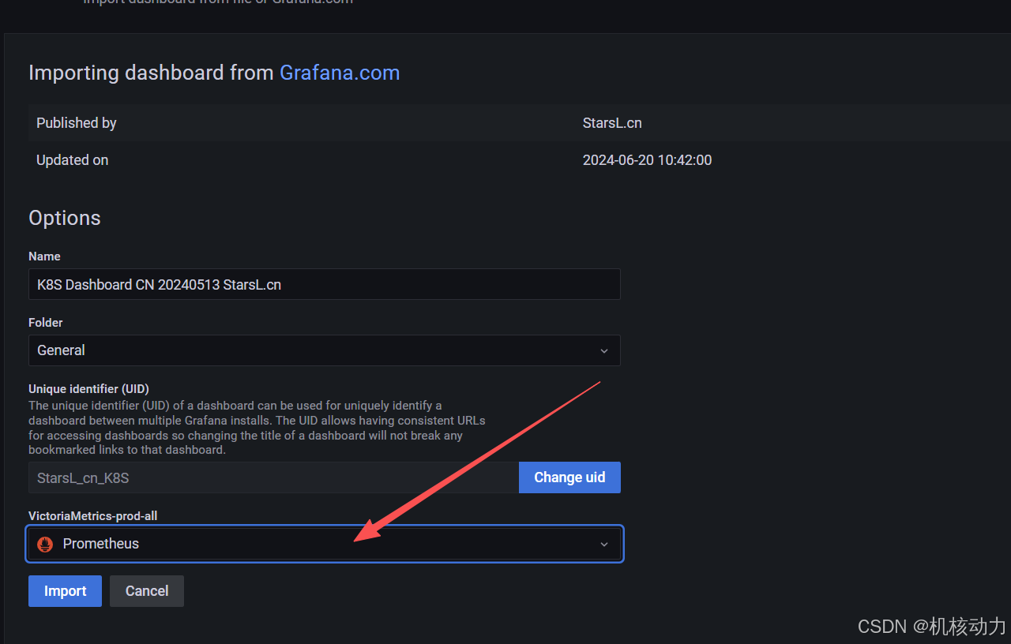This screenshot has height=644, width=1011.
Task: Click the UID field StarsL_cn_K8S
Action: (x=273, y=477)
